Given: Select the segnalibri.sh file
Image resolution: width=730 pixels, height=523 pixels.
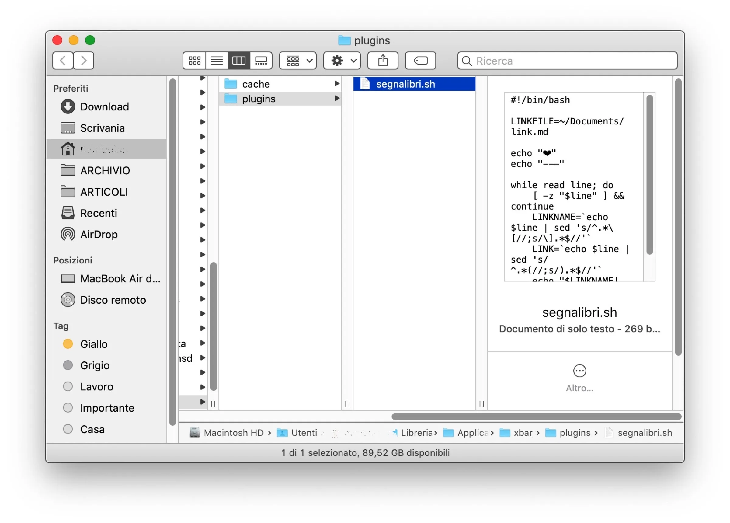Looking at the screenshot, I should click(x=405, y=84).
